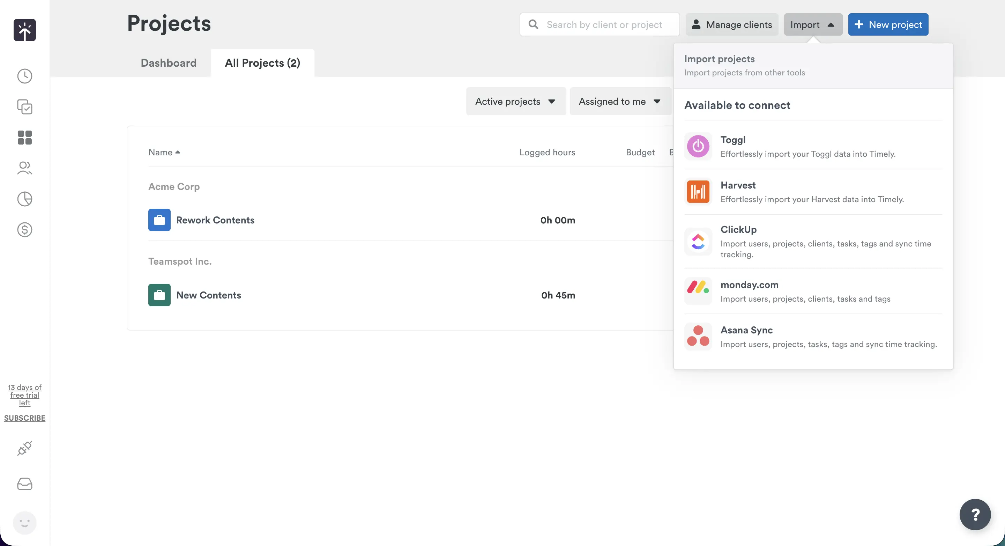
Task: Click the Timely logo at top left
Action: click(24, 30)
